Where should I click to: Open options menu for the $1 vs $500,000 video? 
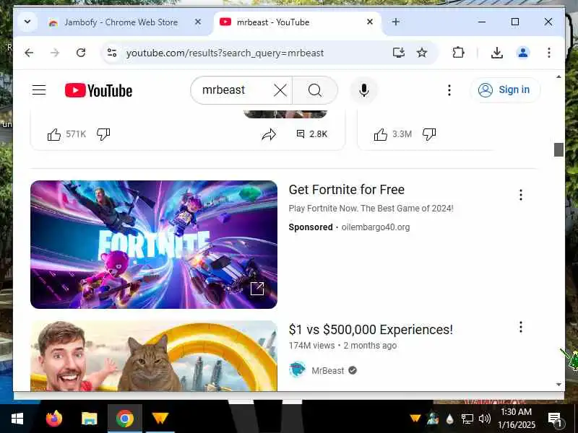click(521, 327)
